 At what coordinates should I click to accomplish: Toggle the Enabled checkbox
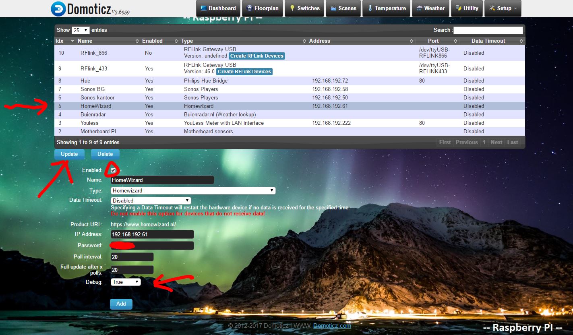[114, 170]
